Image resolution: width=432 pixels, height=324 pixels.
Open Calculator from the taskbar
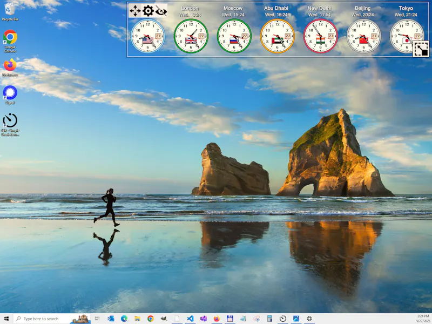pyautogui.click(x=269, y=319)
